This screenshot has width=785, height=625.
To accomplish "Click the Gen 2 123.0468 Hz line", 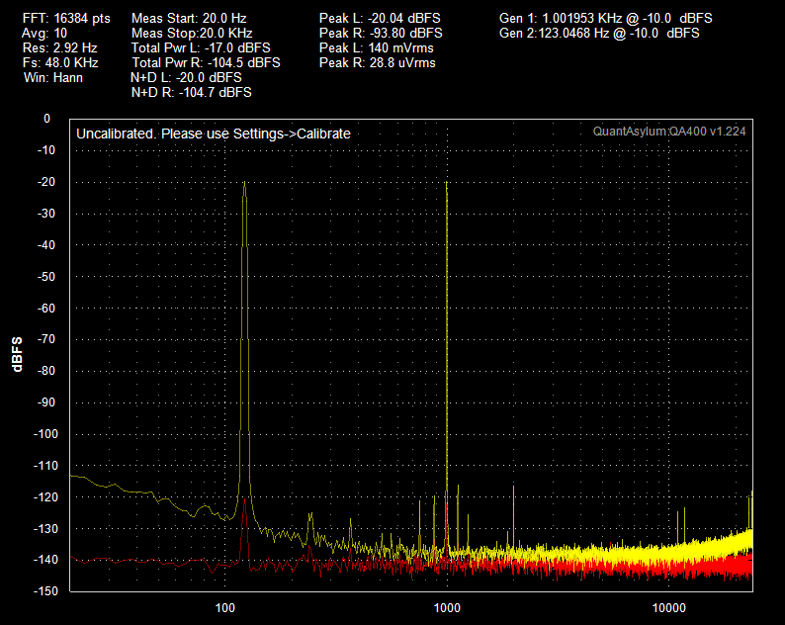I will [x=599, y=33].
